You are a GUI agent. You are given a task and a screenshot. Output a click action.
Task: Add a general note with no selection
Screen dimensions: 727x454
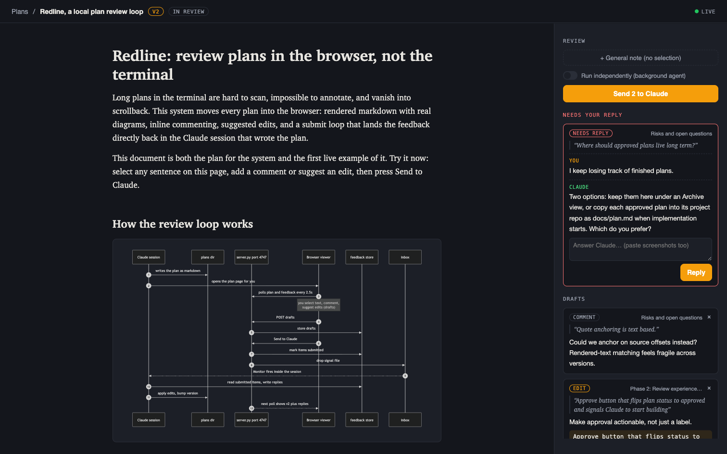tap(640, 58)
